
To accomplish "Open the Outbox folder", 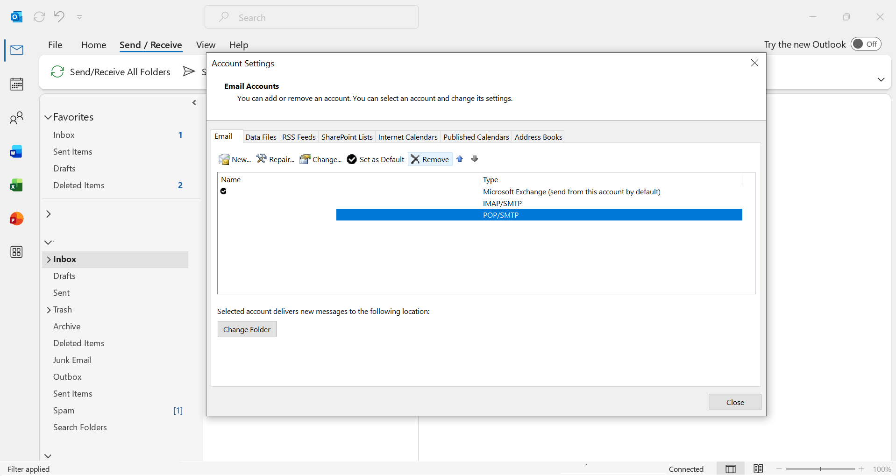I will point(115,377).
